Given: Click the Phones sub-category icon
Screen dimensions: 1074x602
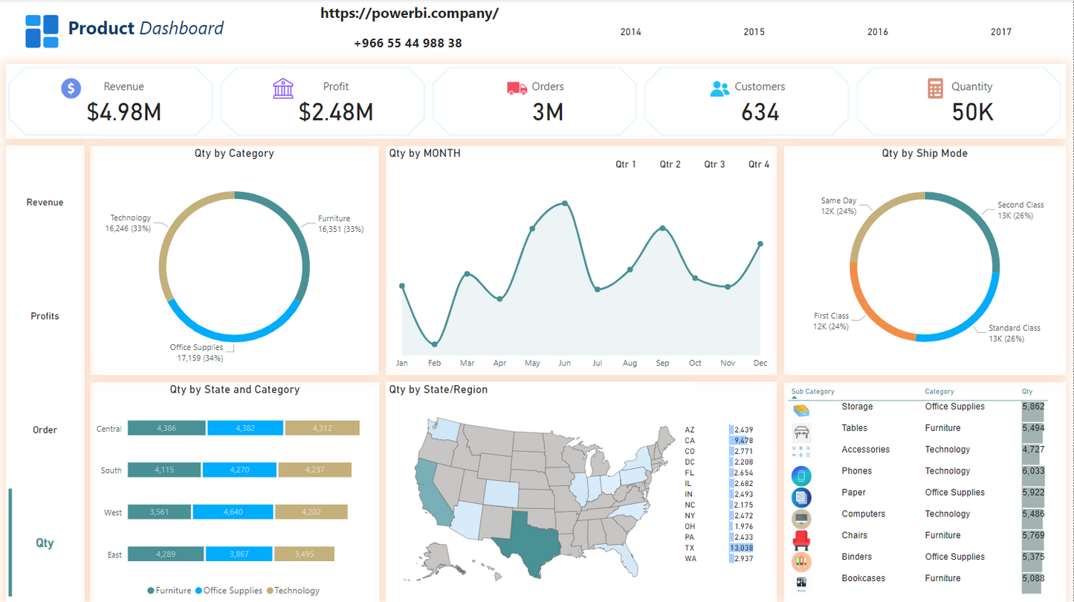Looking at the screenshot, I should tap(801, 474).
